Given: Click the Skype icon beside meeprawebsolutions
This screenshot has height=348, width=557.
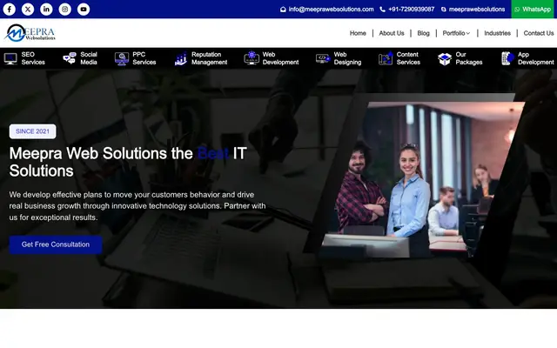Looking at the screenshot, I should (x=444, y=10).
